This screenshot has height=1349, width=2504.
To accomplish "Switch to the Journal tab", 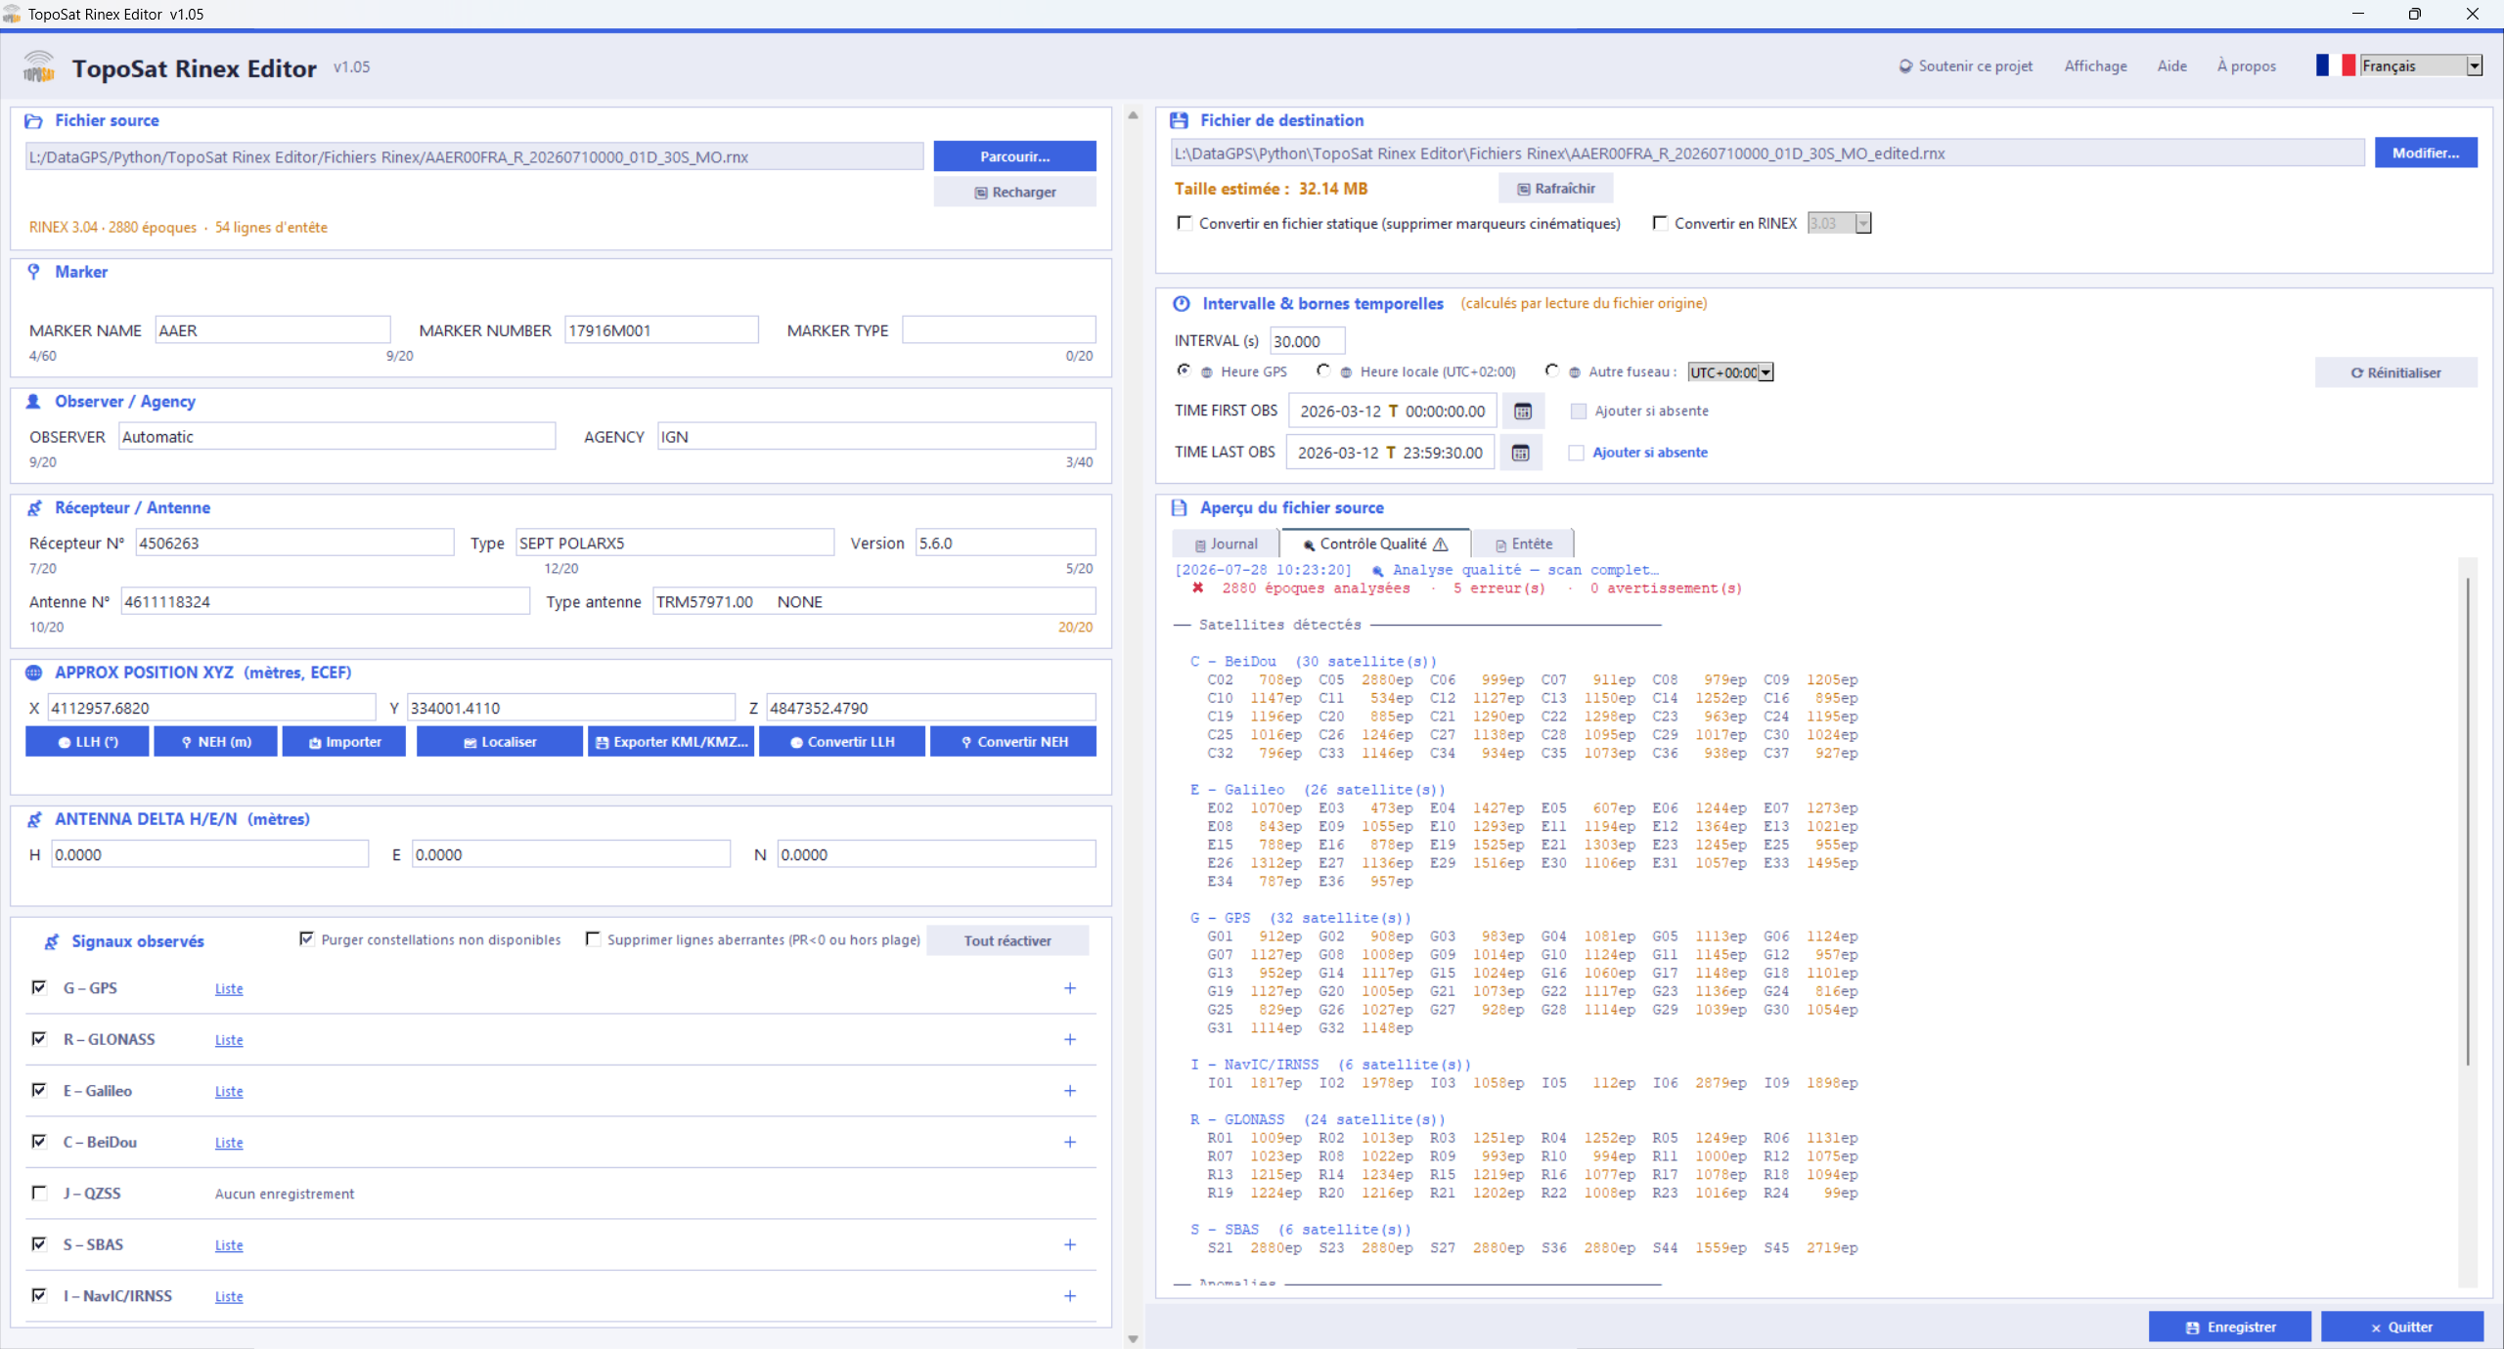I will tap(1226, 544).
